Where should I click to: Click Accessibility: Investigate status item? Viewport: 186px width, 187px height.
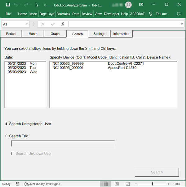click(42, 184)
